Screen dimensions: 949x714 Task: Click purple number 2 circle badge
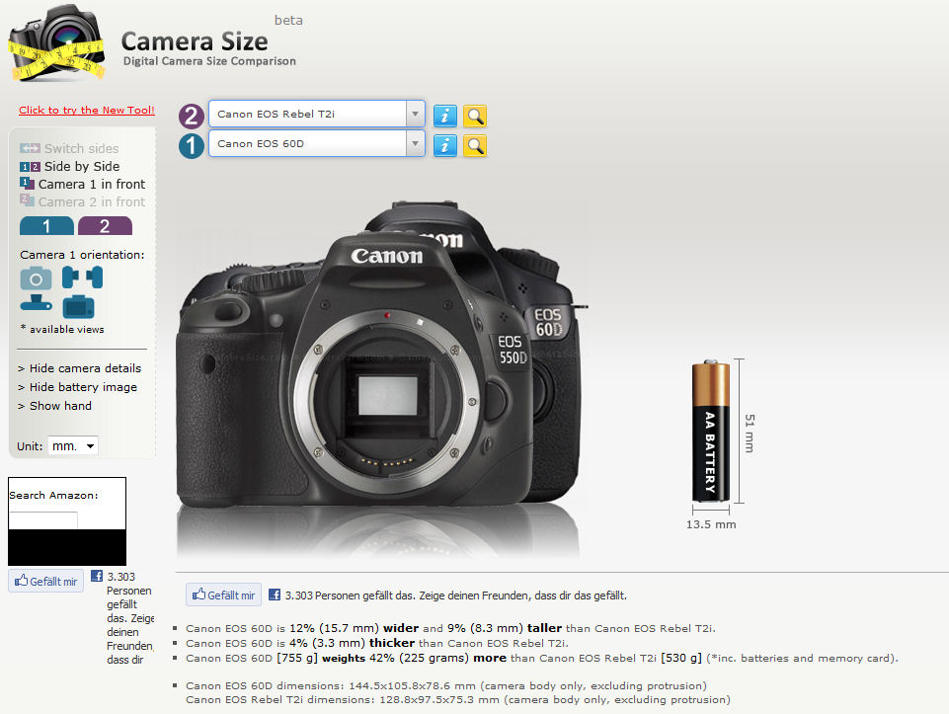pyautogui.click(x=192, y=116)
